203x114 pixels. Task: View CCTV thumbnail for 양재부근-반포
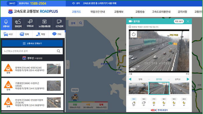54,69
